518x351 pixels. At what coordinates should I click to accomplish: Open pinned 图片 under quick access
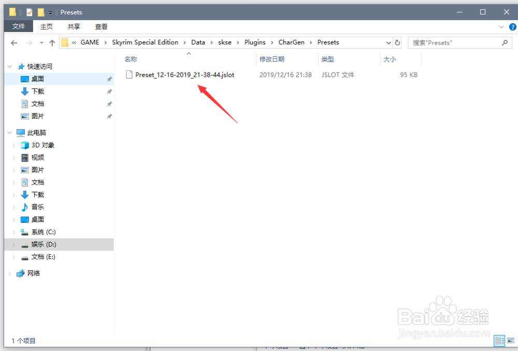(38, 116)
